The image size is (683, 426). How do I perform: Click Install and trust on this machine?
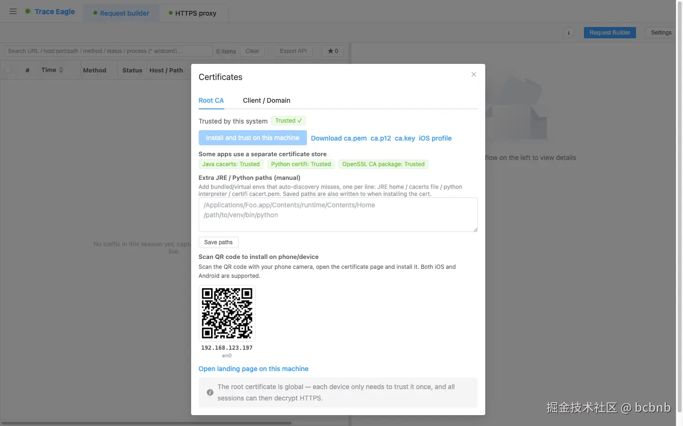click(x=253, y=138)
